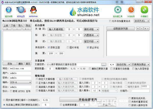Click the 后台 input field
The height and width of the screenshot is (109, 153).
[21, 87]
